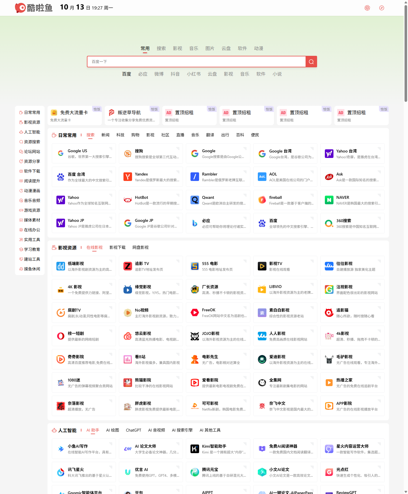Jump to 人工智能 in the sidebar
Image resolution: width=408 pixels, height=494 pixels.
coord(30,132)
